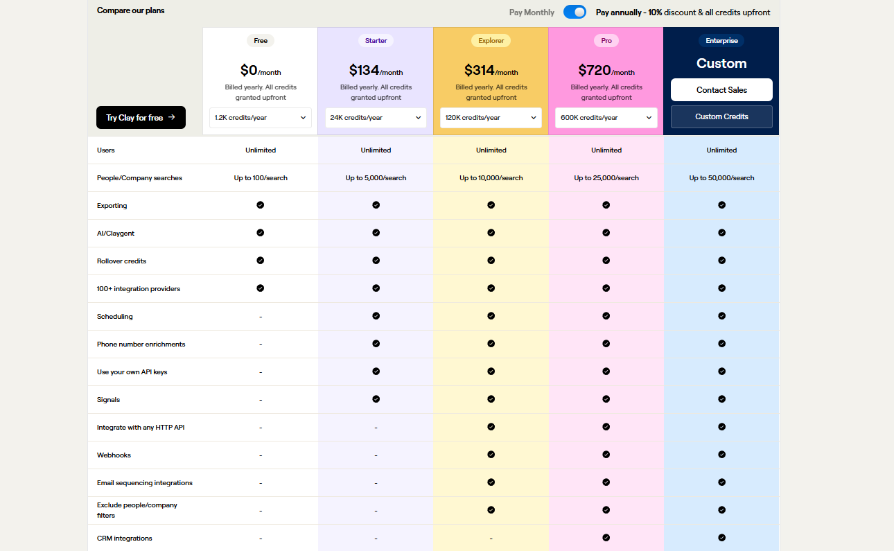894x551 pixels.
Task: Click the Phone number enrichments checkmark under Starter
Action: 376,344
